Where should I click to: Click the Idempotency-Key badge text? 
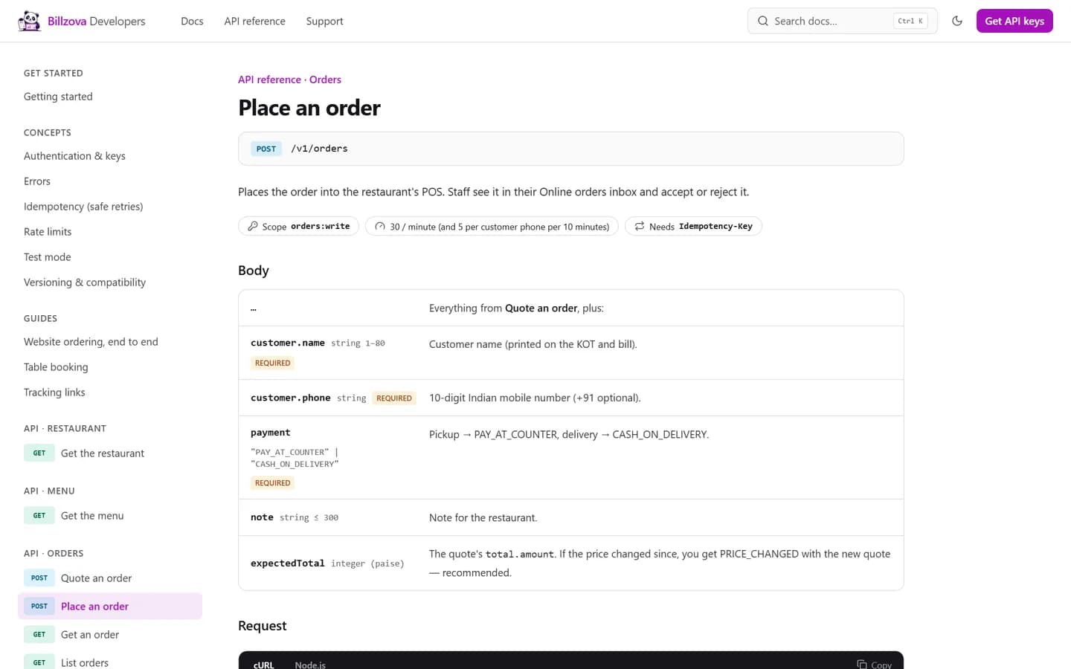[x=715, y=226]
